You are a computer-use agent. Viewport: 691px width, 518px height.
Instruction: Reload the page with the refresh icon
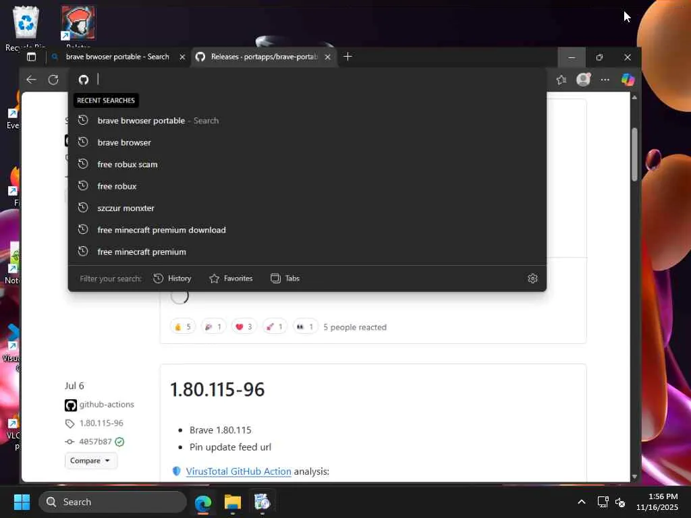[x=53, y=80]
